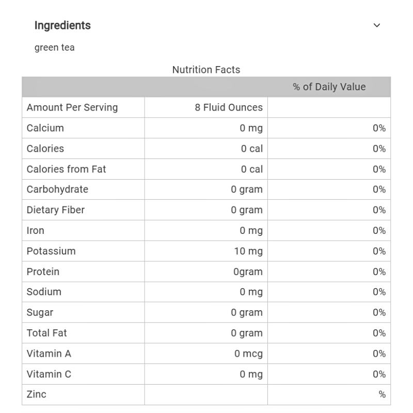
Task: Collapse the Ingredients section chevron
Action: (x=377, y=25)
